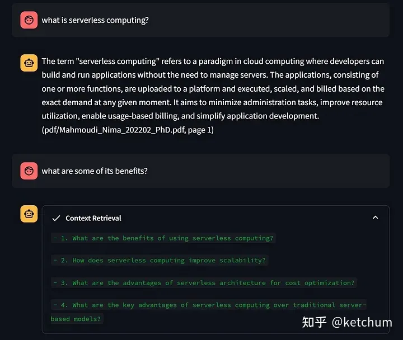Click the robot avatar beside Context Retrieval
The width and height of the screenshot is (403, 340).
(29, 214)
